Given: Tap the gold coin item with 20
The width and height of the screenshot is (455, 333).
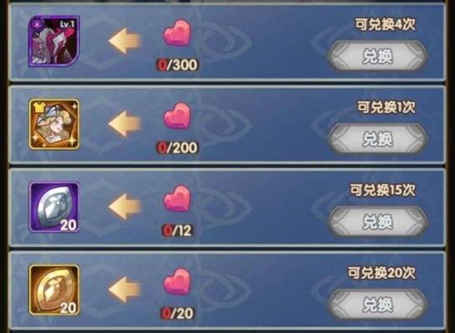Looking at the screenshot, I should tap(54, 290).
